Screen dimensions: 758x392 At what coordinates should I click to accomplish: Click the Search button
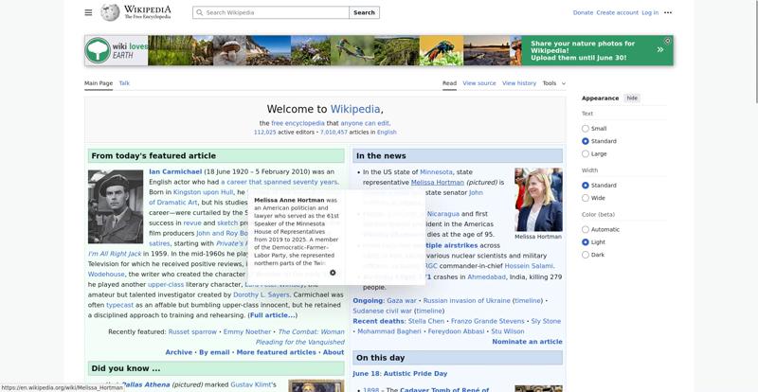[364, 12]
